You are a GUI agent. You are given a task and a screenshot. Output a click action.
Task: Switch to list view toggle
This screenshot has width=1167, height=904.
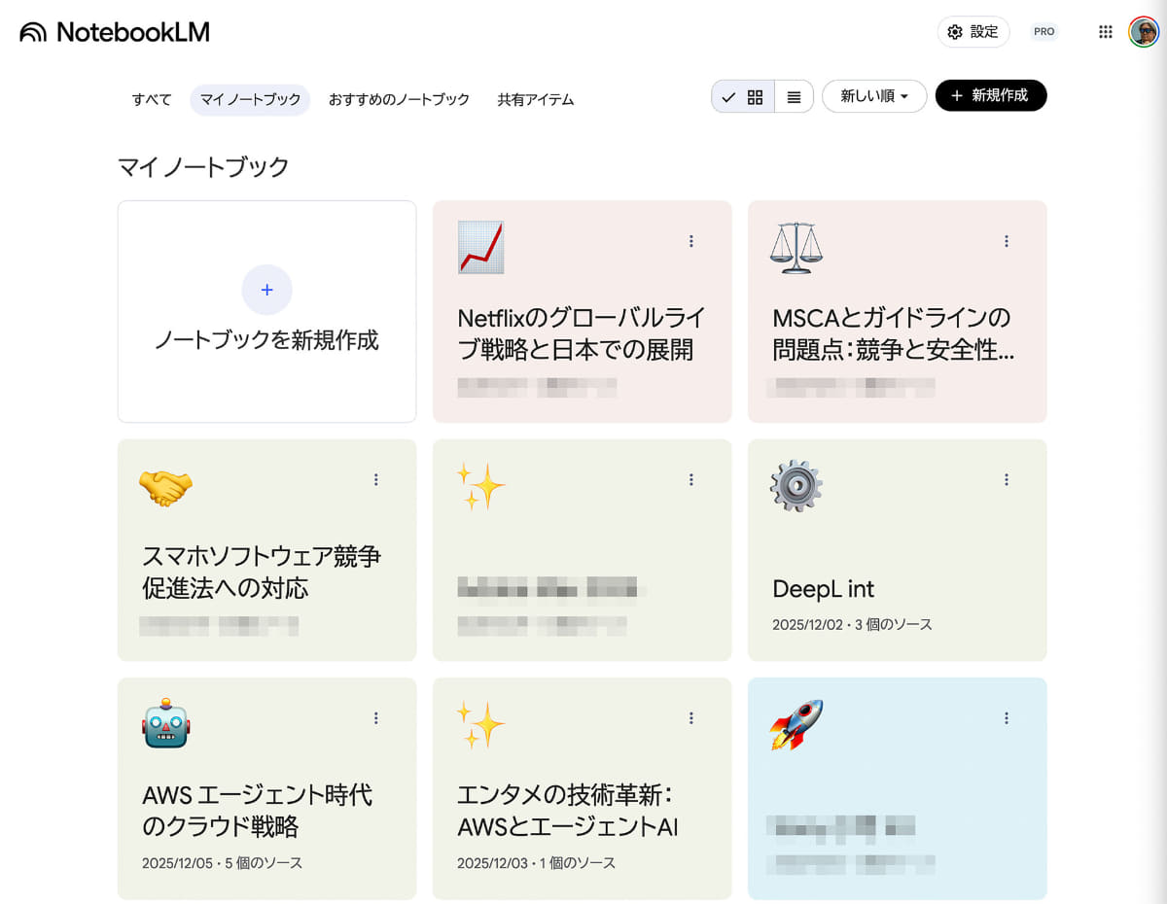[795, 97]
